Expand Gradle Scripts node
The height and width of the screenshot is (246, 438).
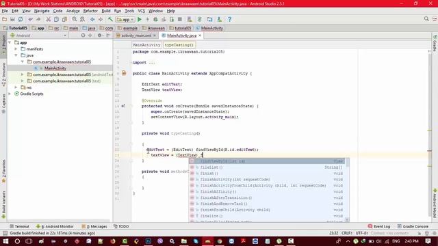[10, 94]
